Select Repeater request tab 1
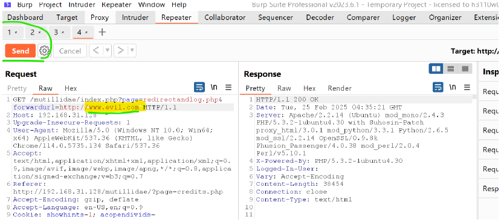This screenshot has width=501, height=222. [x=10, y=32]
